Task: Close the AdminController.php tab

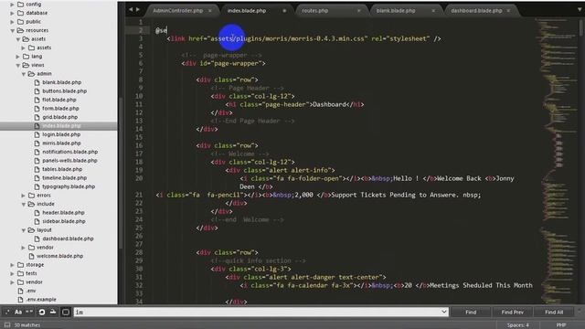Action: [210, 10]
